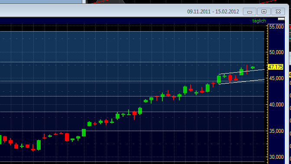291x164 pixels.
Task: Select the highlighted current price 47,175
Action: [275, 67]
